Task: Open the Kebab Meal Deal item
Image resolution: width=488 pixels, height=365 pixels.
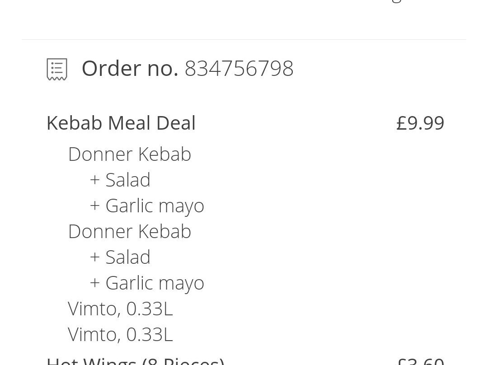Action: [121, 123]
